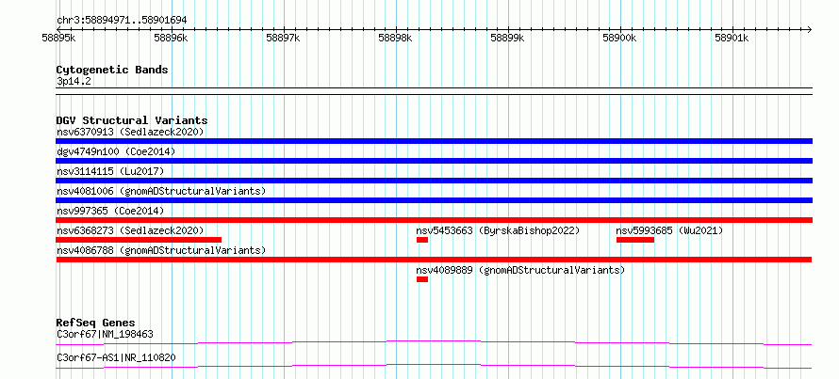Viewport: 839px width, 379px height.
Task: Open variant nsv5453663 (ByrskaBishop2022) label
Action: (498, 230)
